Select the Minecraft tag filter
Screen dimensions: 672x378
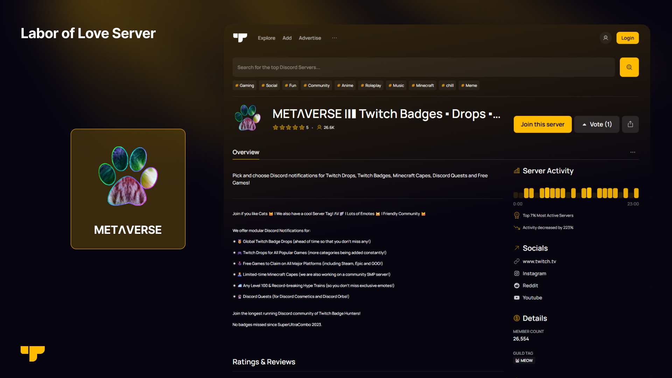pos(422,85)
